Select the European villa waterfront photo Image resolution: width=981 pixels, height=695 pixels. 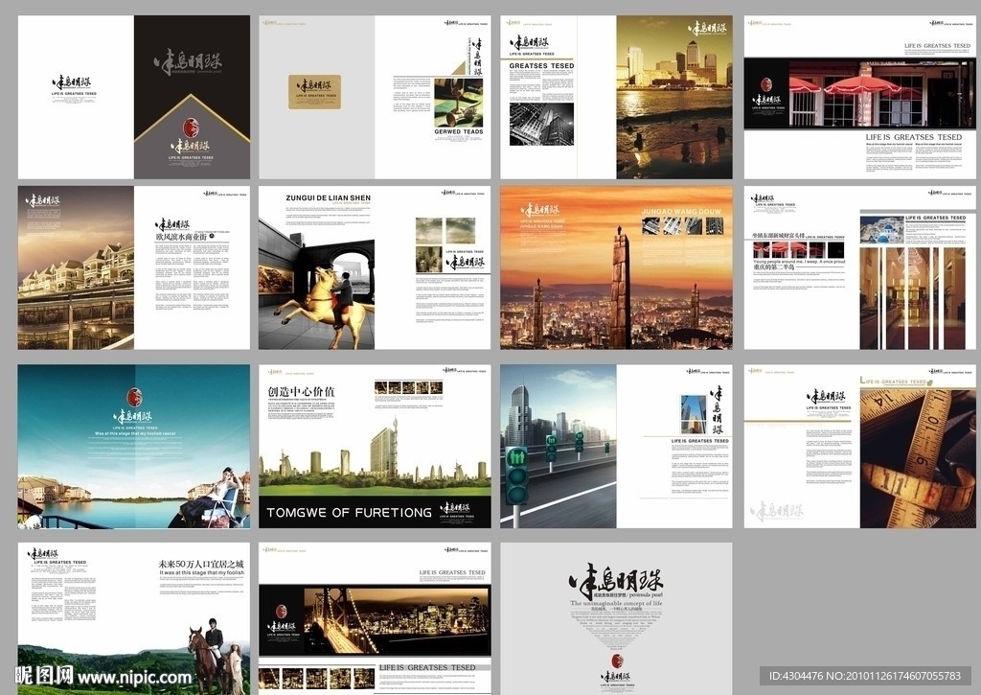75,280
